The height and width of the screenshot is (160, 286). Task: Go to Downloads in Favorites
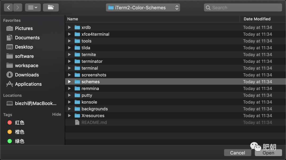[27, 75]
